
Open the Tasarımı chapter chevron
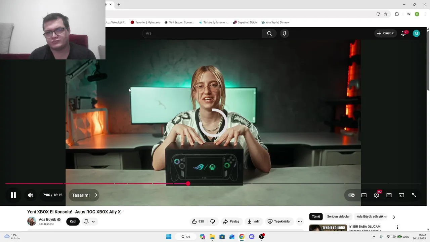96,195
